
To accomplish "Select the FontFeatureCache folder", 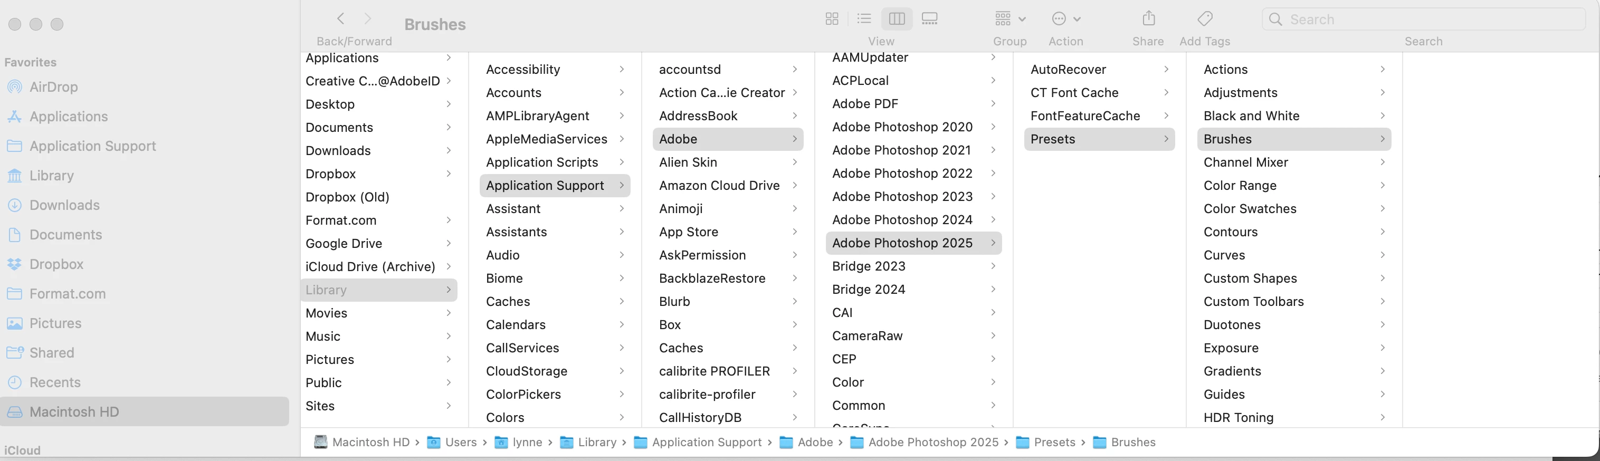I will (x=1099, y=116).
